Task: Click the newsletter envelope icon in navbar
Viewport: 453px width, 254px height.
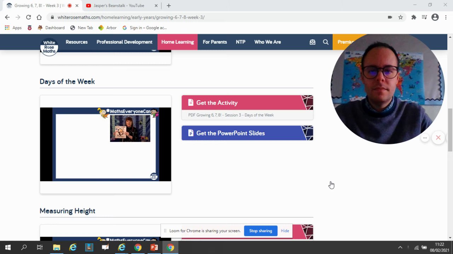Action: (312, 42)
